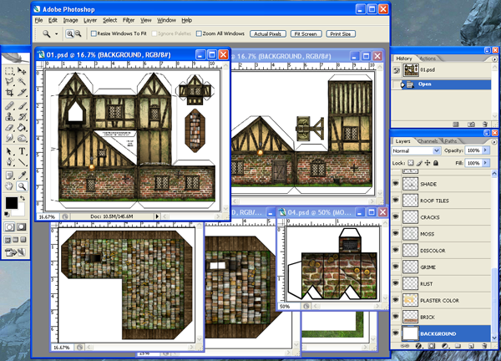Hide the MOSS layer
The image size is (501, 361).
pos(396,234)
